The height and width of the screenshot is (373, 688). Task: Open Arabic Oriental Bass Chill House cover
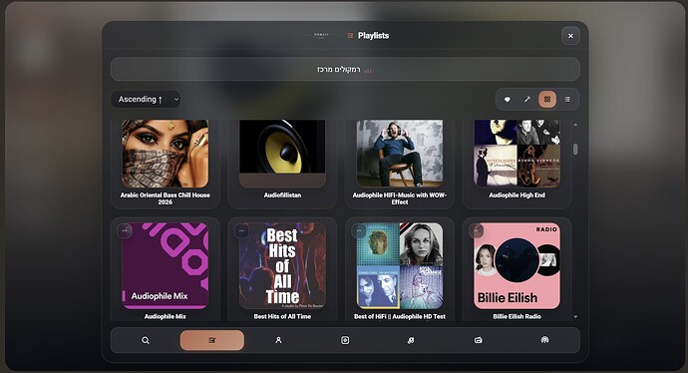coord(165,154)
